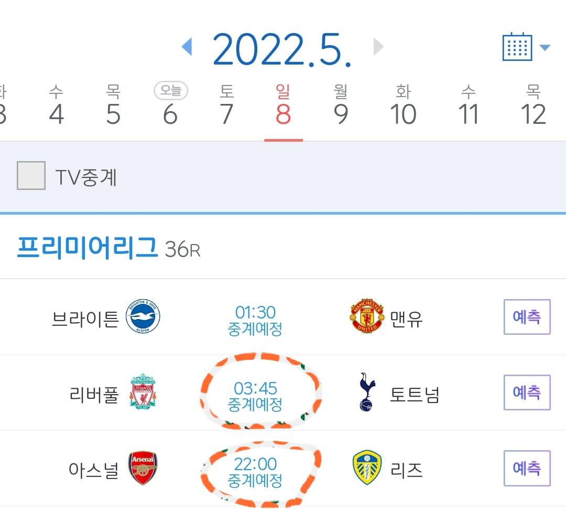Select Monday 9 date tab
566x509 pixels.
(341, 108)
